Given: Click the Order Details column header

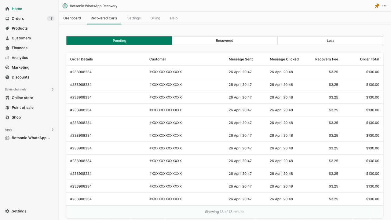Looking at the screenshot, I should (82, 59).
